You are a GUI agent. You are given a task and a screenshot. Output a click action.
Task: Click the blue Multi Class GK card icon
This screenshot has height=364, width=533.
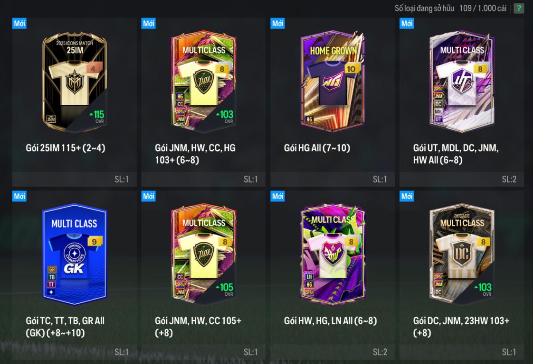(75, 254)
